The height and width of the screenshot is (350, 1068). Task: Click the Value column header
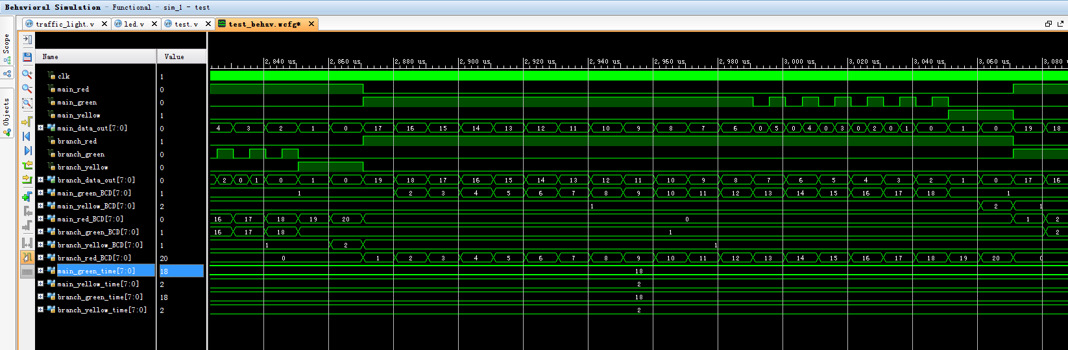coord(182,56)
